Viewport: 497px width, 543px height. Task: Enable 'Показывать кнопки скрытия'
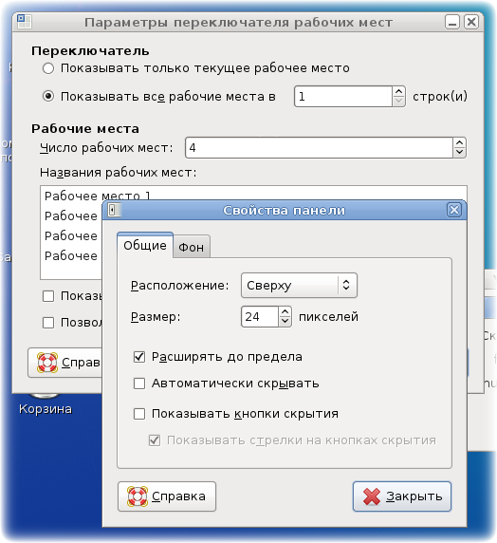(x=139, y=414)
